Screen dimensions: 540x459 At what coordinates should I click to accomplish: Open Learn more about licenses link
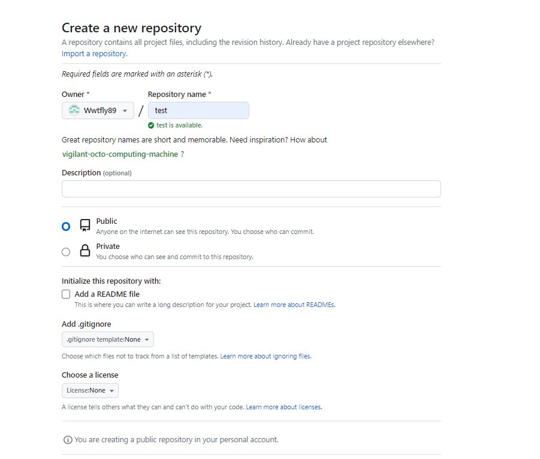283,407
